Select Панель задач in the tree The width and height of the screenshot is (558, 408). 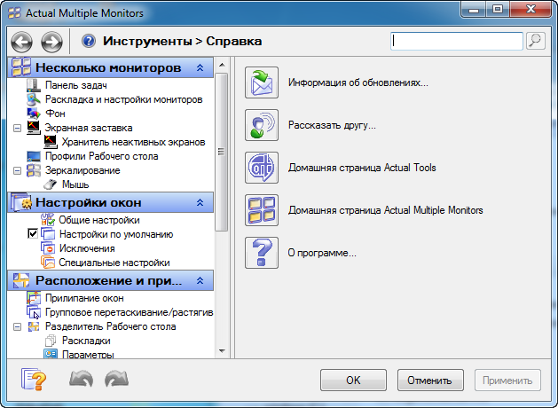[x=76, y=85]
